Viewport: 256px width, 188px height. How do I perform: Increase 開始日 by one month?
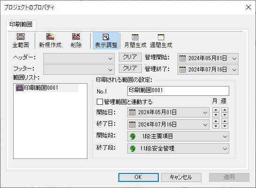click(216, 110)
